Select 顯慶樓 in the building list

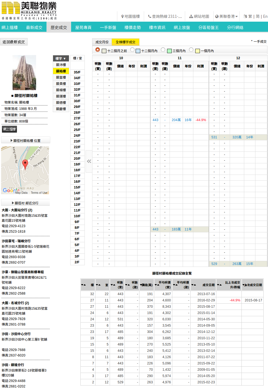61,109
